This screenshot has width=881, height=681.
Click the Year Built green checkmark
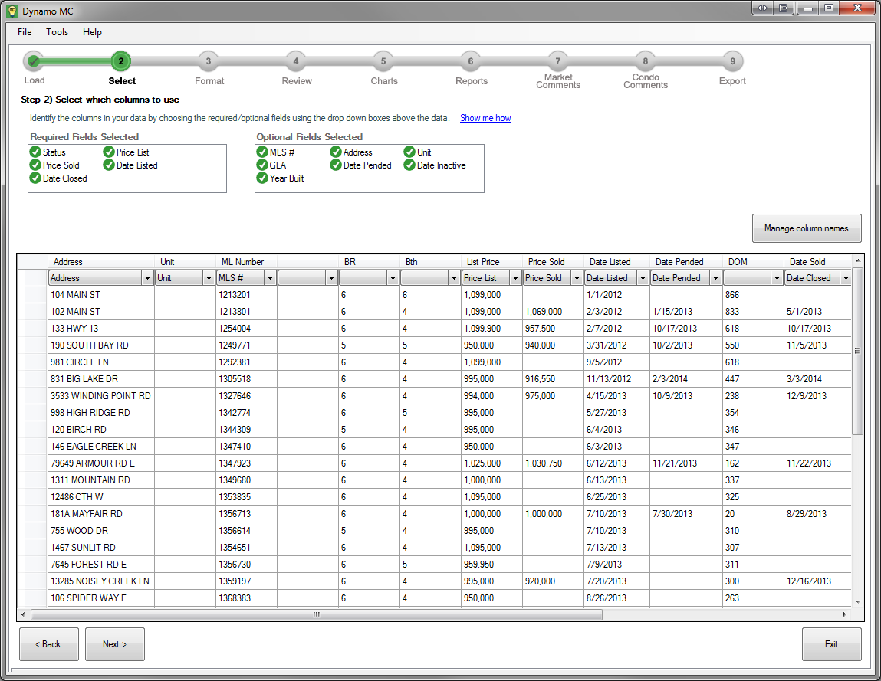pyautogui.click(x=262, y=178)
